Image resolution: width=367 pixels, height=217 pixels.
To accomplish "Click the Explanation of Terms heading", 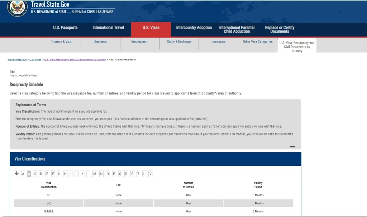I will 31,105.
